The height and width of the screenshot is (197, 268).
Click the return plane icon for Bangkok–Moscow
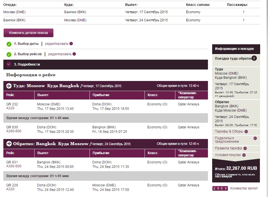(9, 144)
